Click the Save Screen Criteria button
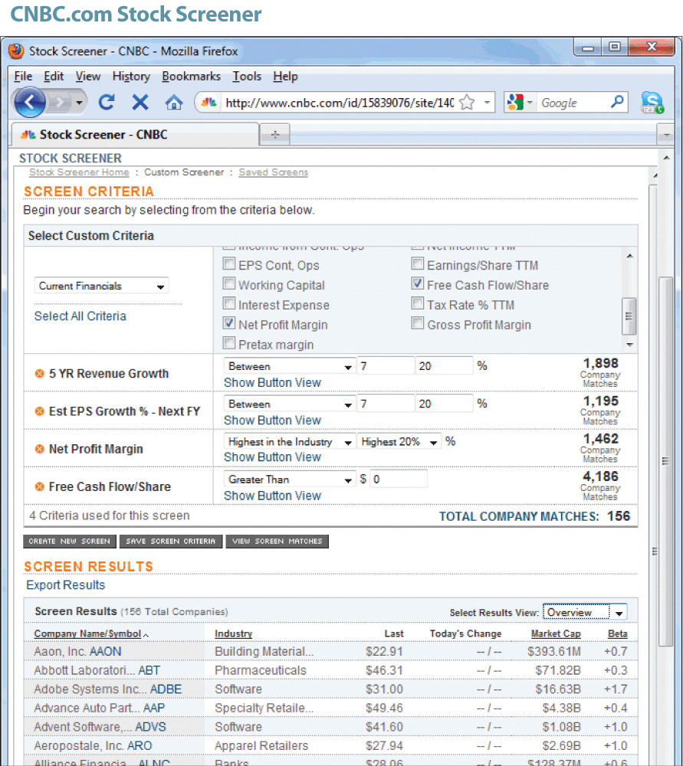The width and height of the screenshot is (683, 766). click(x=170, y=542)
